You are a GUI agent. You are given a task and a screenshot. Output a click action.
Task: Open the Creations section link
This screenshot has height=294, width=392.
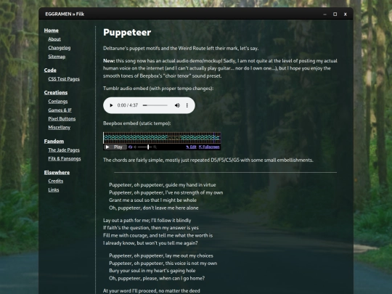point(56,92)
